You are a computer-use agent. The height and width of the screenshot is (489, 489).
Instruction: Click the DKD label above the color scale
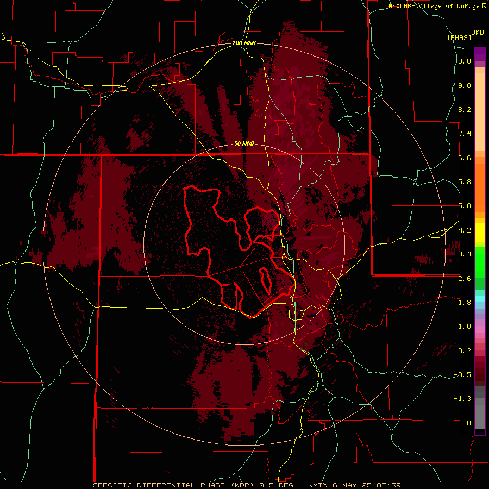tap(478, 33)
